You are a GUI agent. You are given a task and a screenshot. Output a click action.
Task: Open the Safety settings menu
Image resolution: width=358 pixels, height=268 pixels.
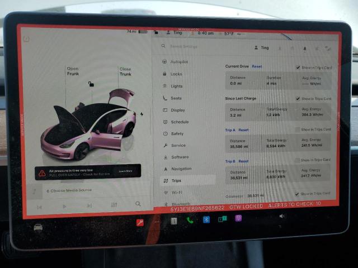pyautogui.click(x=177, y=134)
